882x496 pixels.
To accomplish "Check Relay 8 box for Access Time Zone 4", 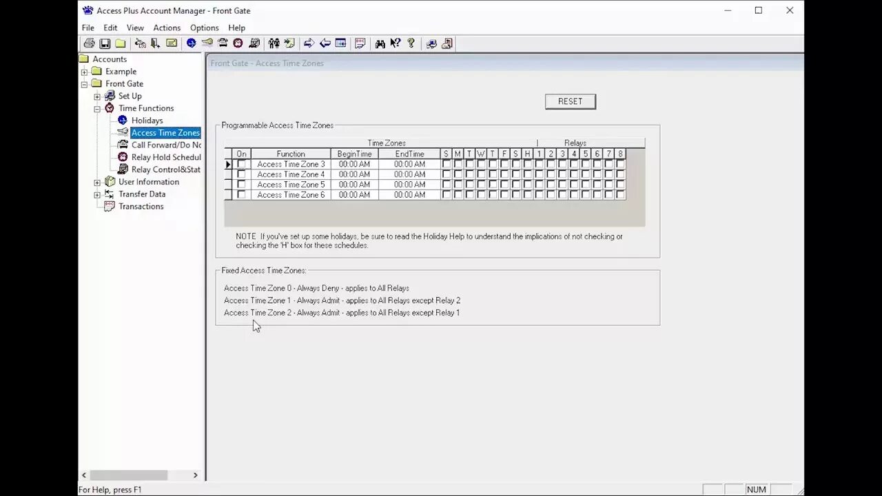I will [x=620, y=174].
